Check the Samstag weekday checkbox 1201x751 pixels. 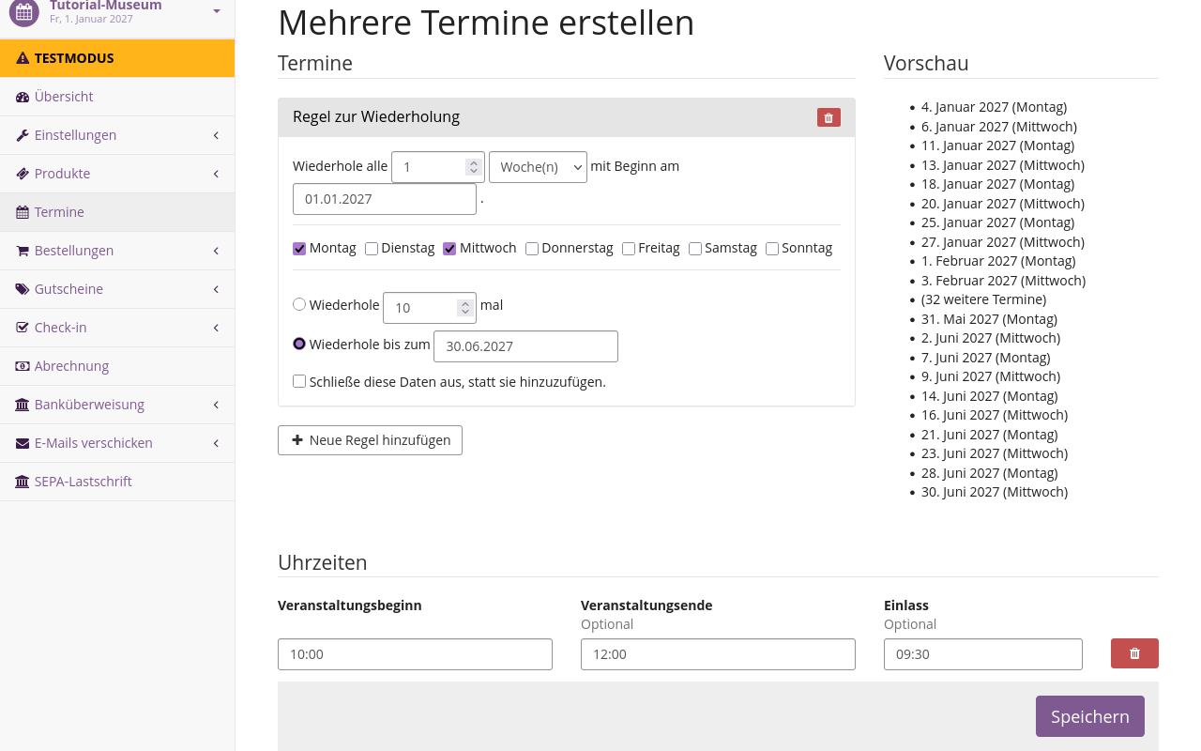[695, 249]
